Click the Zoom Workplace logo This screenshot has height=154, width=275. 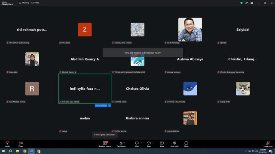[8, 3]
